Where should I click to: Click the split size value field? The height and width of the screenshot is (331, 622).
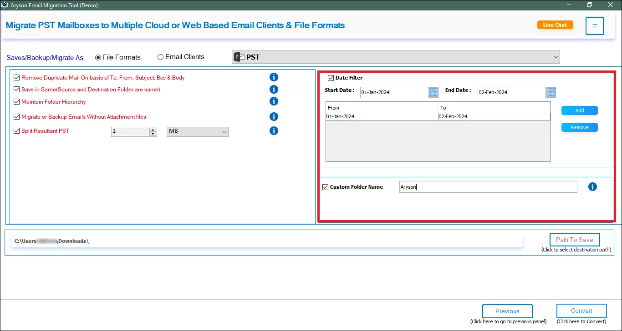pos(131,131)
